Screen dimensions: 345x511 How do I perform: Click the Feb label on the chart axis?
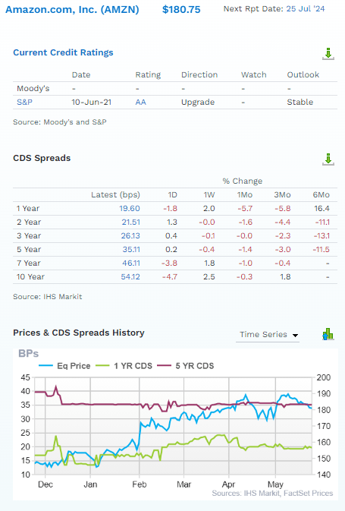pyautogui.click(x=140, y=484)
